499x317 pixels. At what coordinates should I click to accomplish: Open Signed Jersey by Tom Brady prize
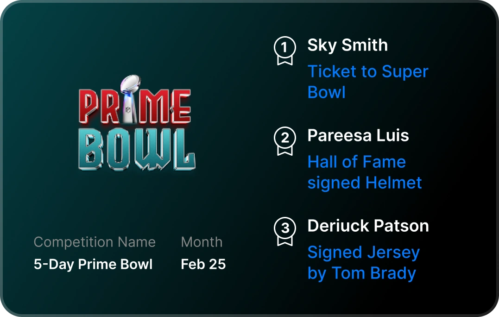(363, 263)
